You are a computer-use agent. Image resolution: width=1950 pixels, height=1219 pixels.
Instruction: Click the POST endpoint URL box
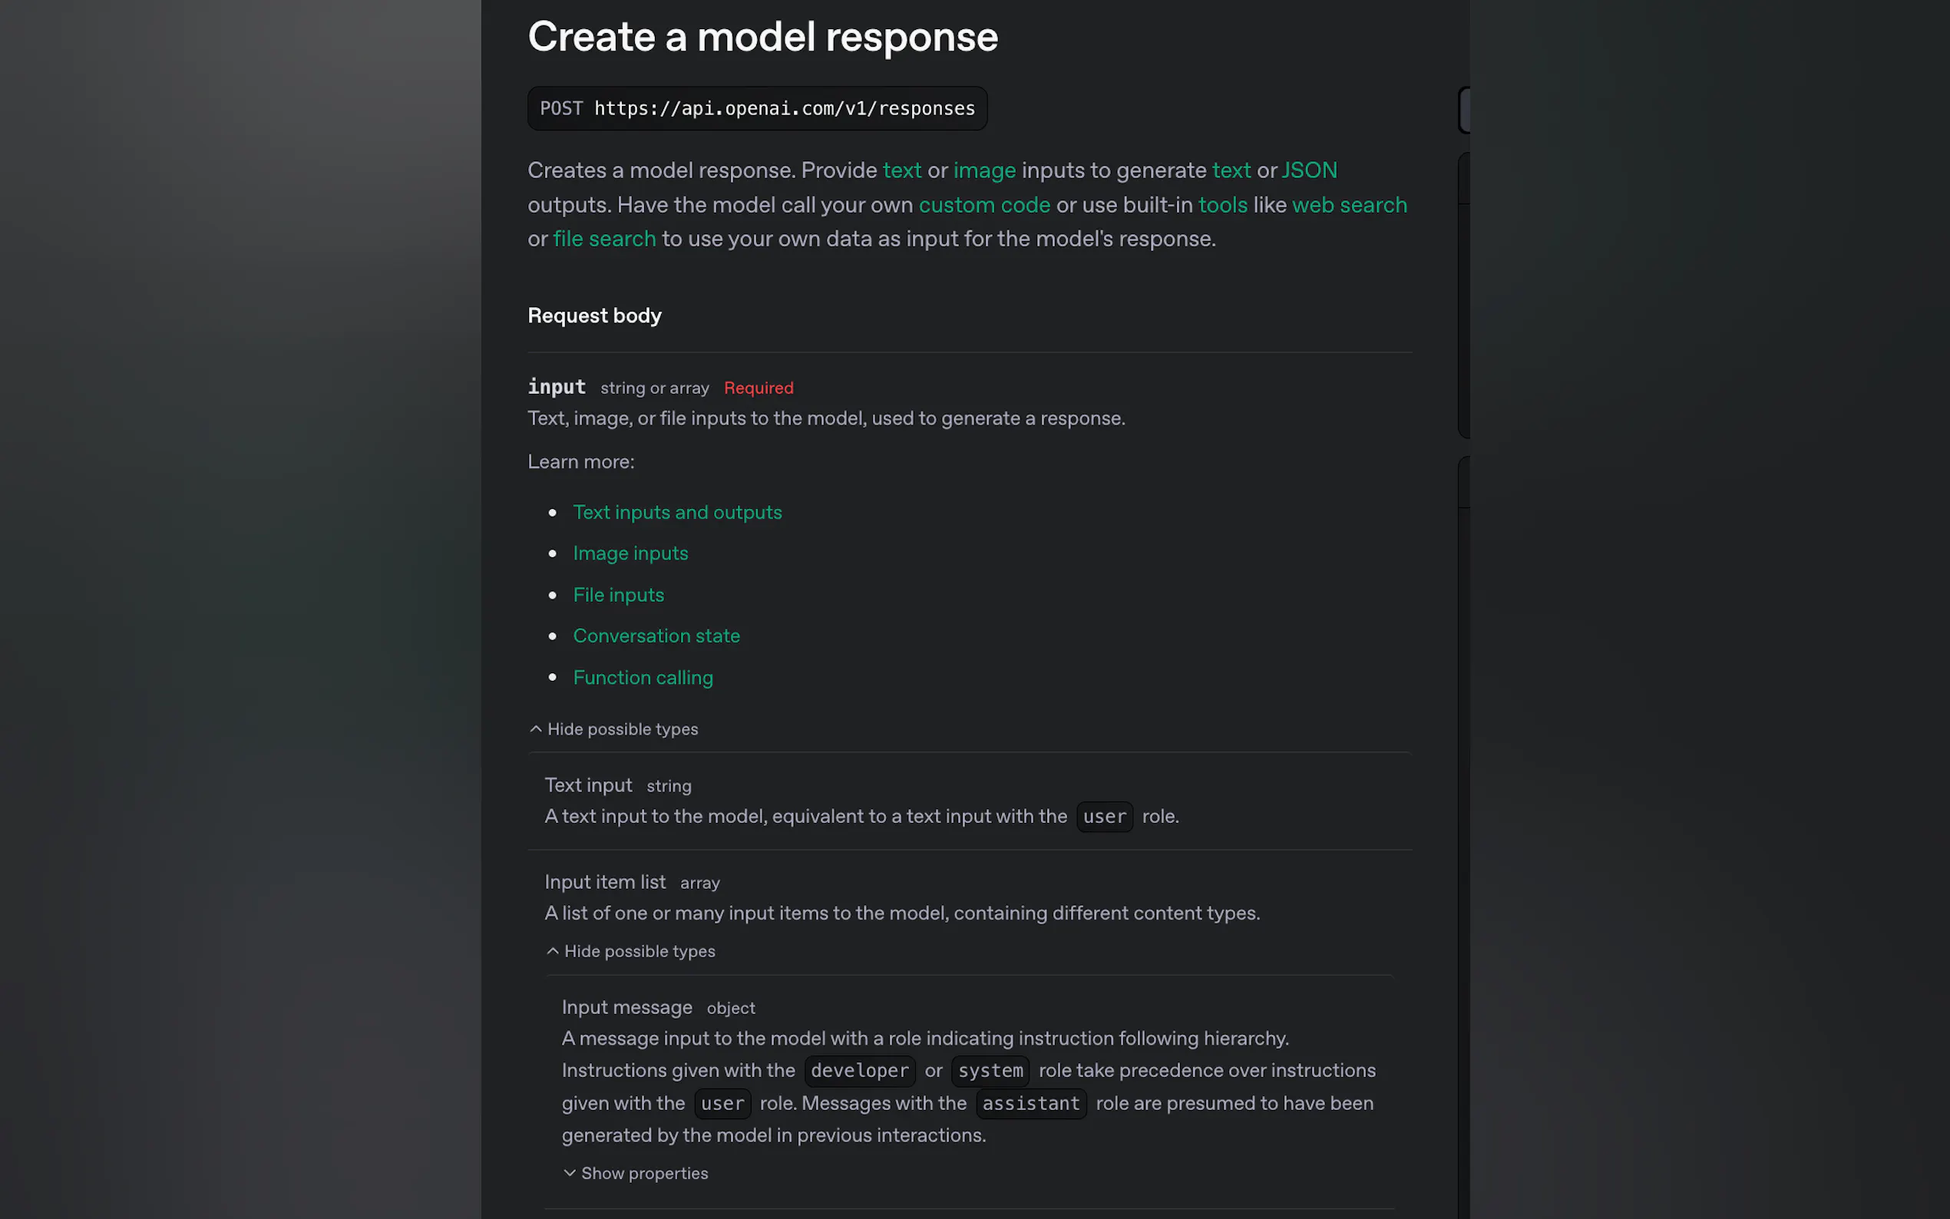(x=757, y=109)
